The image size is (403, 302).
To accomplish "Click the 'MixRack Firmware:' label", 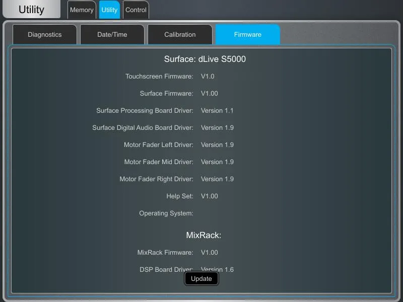I will pos(165,253).
